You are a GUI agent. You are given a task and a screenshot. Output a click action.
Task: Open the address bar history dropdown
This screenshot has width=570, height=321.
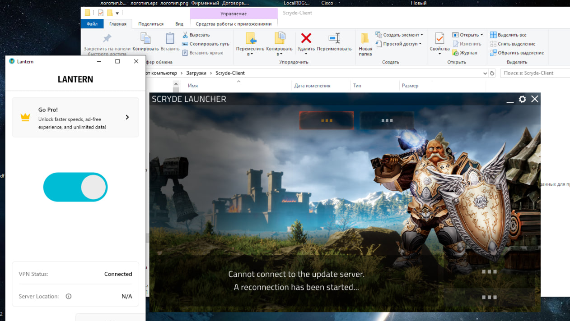coord(485,73)
